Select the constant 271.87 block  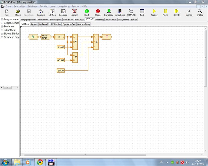click(x=61, y=71)
